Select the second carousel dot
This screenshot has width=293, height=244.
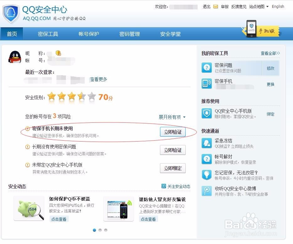tap(100, 230)
